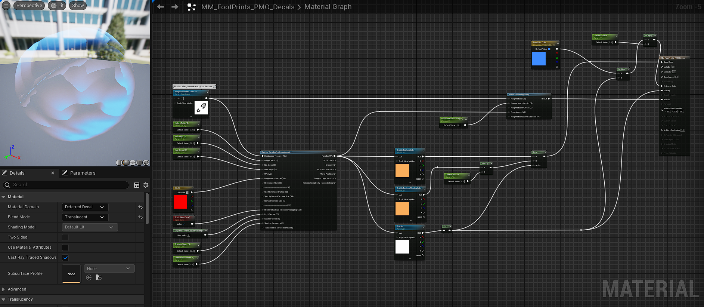Open Details panel settings gear
Image resolution: width=704 pixels, height=307 pixels.
click(x=146, y=185)
